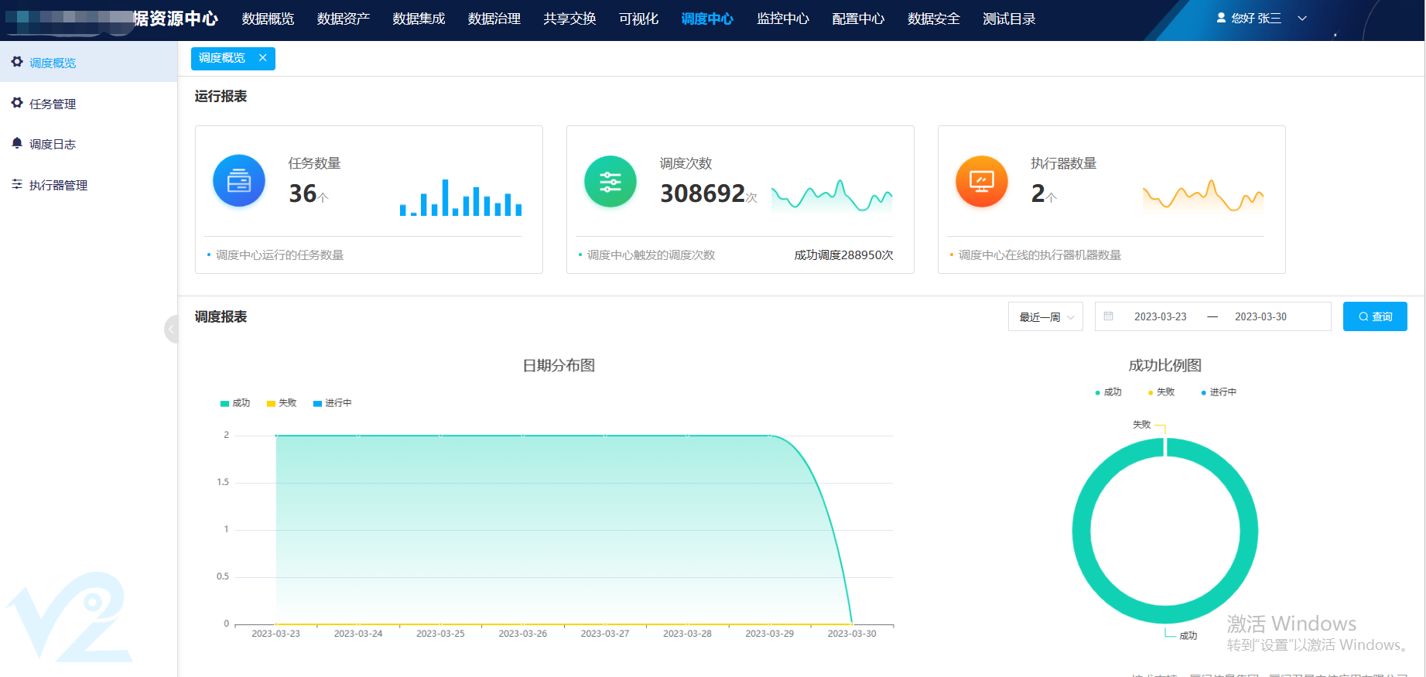Toggle 失败 legend in 日期分布图

(282, 403)
